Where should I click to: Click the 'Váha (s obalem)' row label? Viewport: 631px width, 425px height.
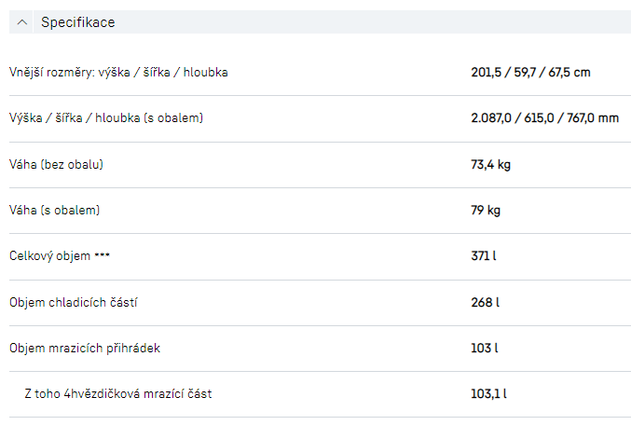54,211
